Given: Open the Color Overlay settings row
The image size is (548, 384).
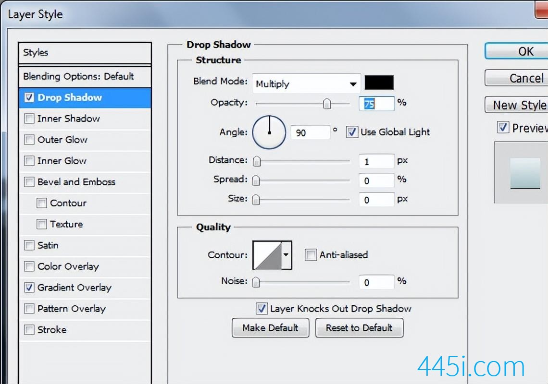Looking at the screenshot, I should [85, 266].
